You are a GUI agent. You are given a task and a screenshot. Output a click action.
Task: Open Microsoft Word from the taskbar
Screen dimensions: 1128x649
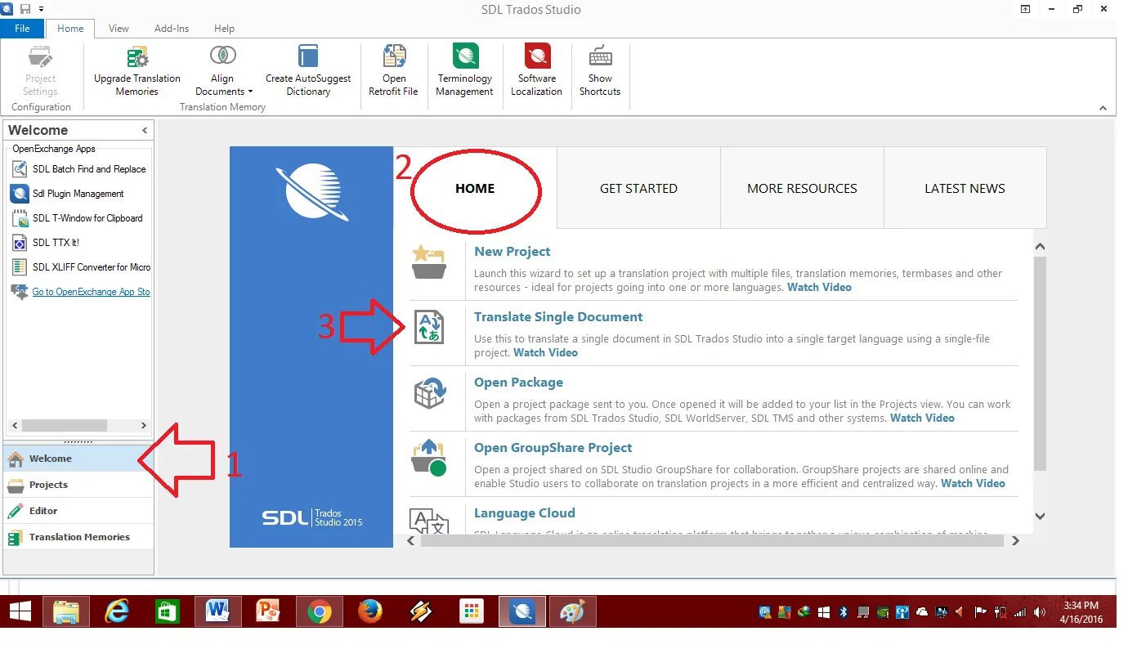point(217,611)
